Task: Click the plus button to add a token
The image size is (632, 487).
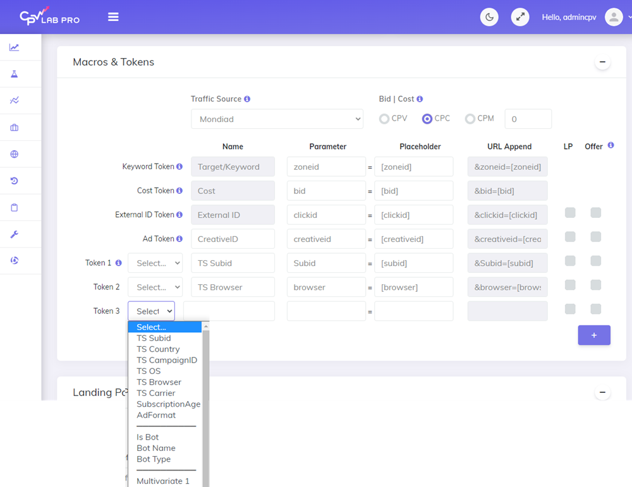Action: (x=594, y=335)
